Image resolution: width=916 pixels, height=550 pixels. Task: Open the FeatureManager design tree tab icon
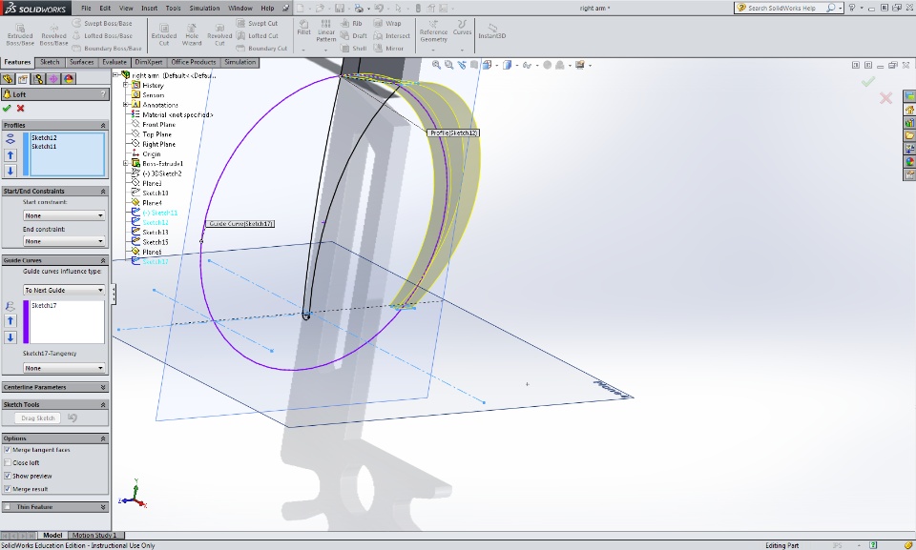8,79
